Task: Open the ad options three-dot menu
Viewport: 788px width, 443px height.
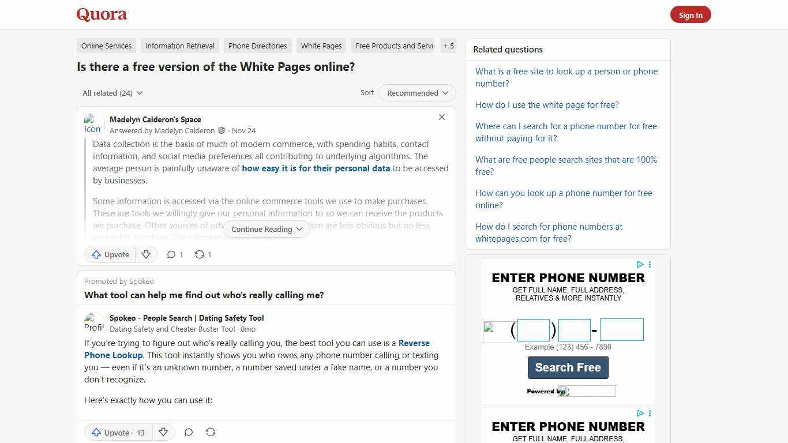Action: (x=650, y=264)
